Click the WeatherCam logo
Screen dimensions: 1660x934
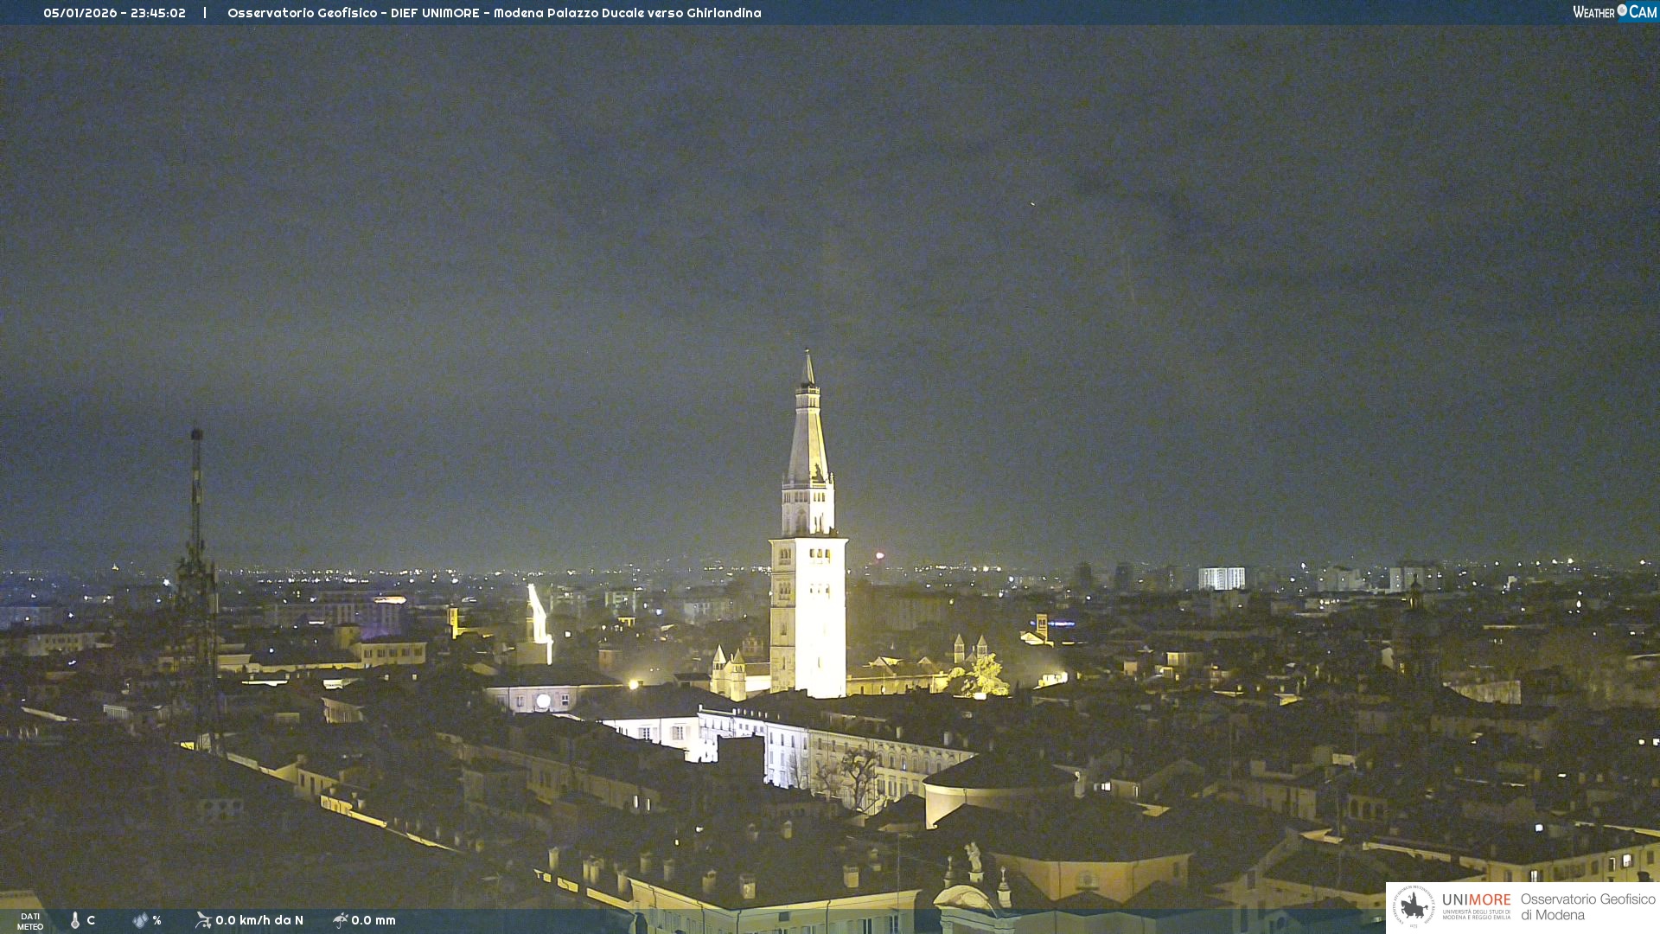pos(1613,12)
